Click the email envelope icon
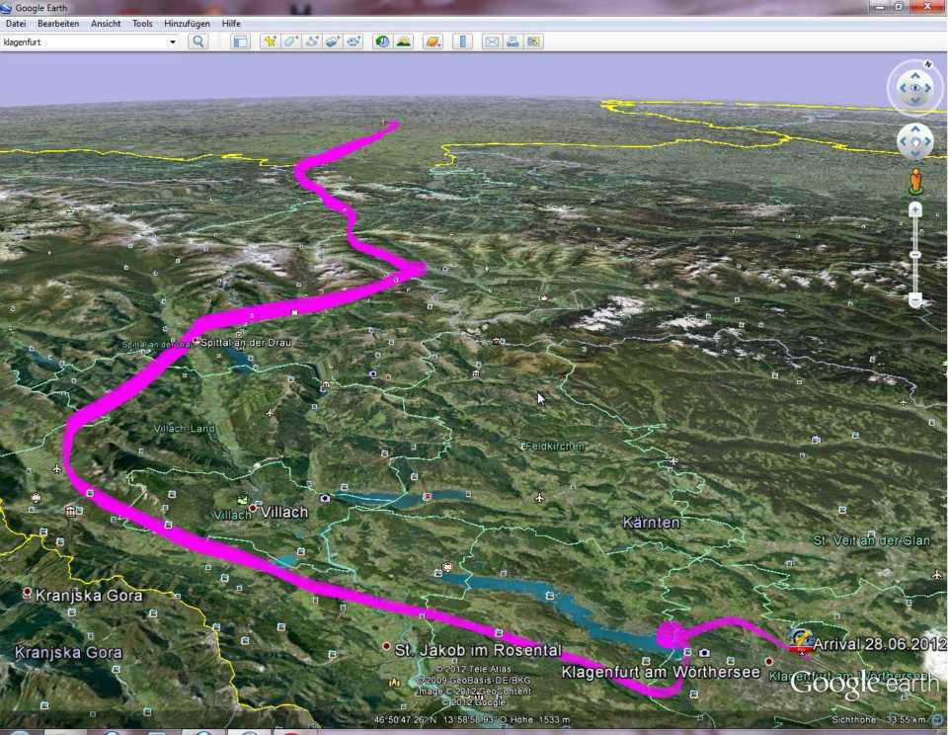The width and height of the screenshot is (948, 735). pos(492,41)
